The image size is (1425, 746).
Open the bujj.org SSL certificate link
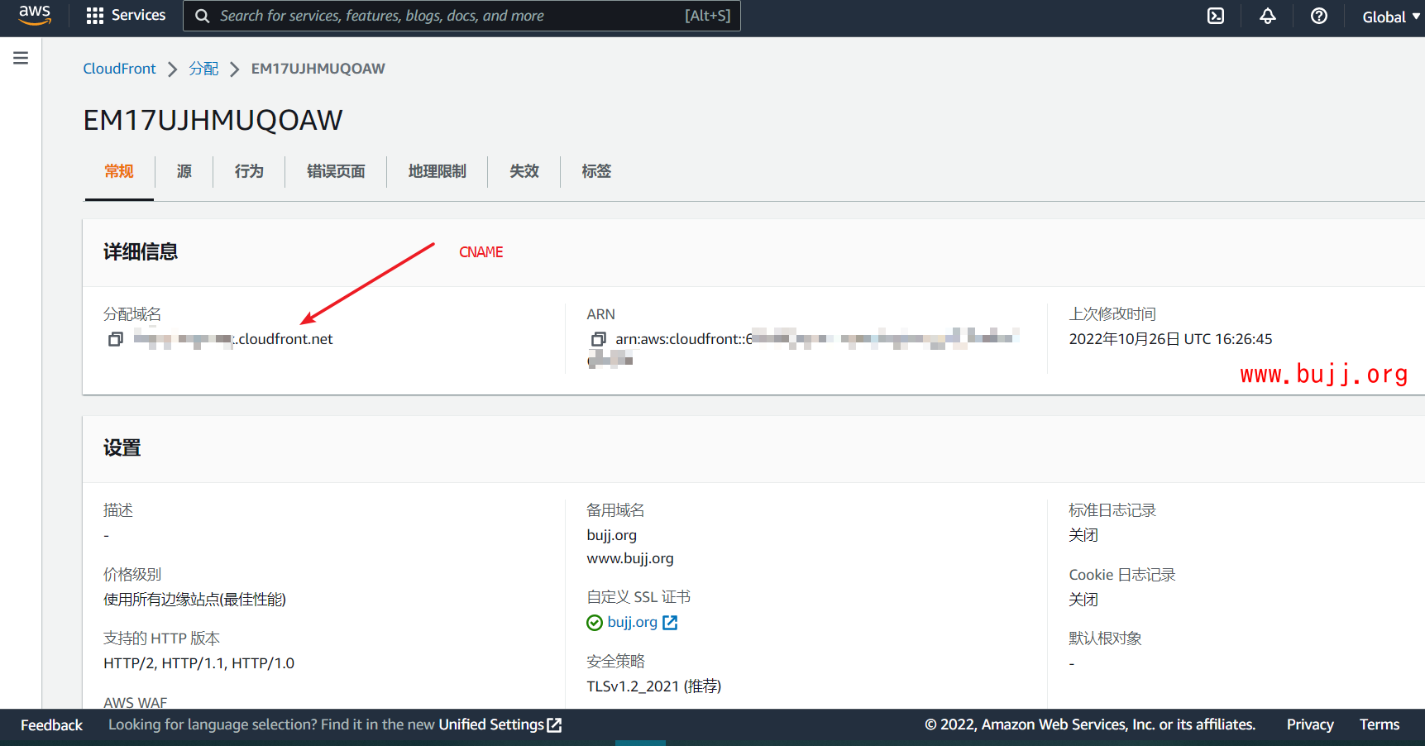pos(633,622)
